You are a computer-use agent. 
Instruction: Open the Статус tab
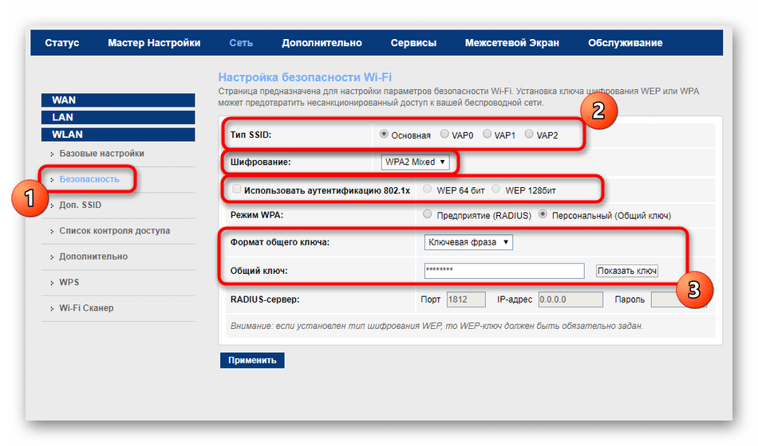62,42
